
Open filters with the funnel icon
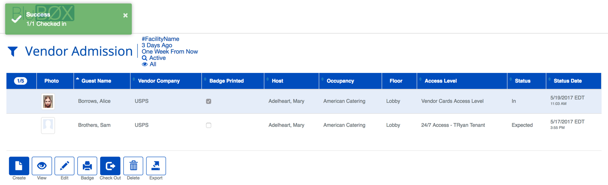pyautogui.click(x=13, y=51)
